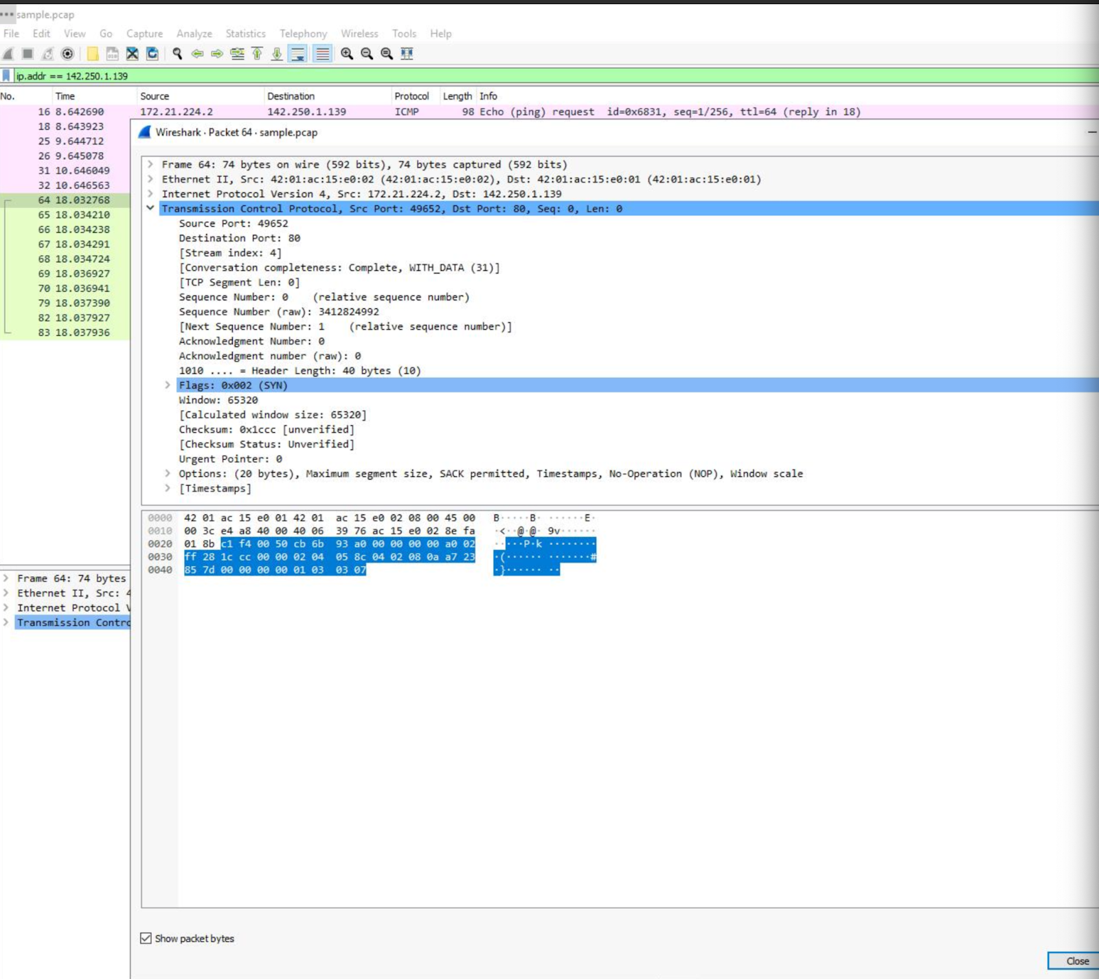The image size is (1099, 979).
Task: Open the Telephony menu
Action: click(x=303, y=34)
